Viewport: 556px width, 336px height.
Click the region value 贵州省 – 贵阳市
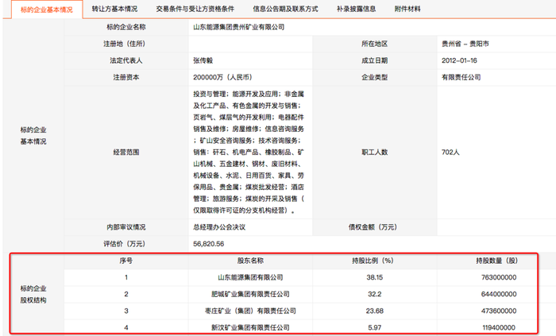(465, 44)
